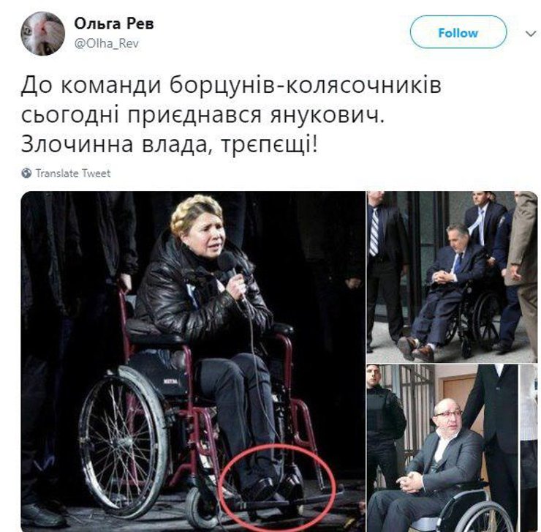
Task: Click the red circle annotation around the shoes
Action: (278, 487)
